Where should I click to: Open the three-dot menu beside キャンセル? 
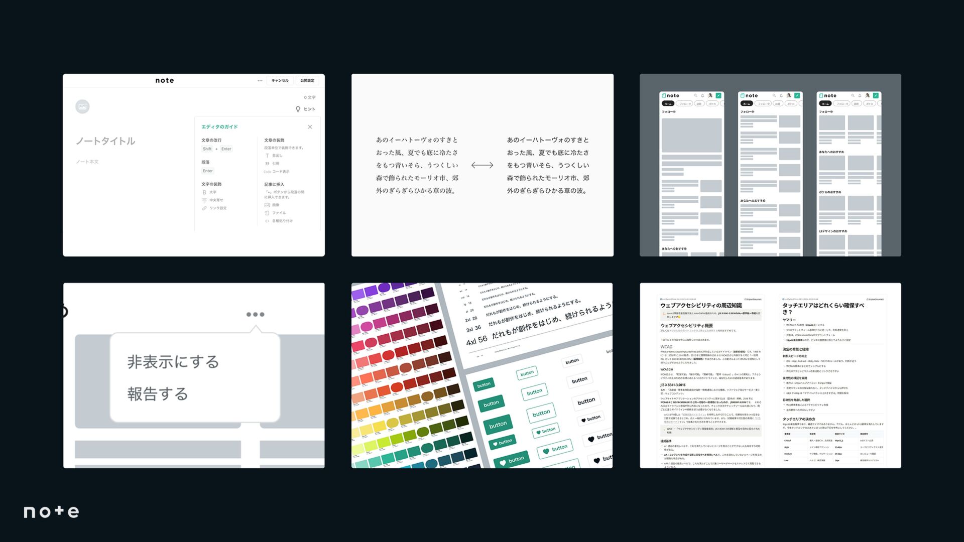260,81
